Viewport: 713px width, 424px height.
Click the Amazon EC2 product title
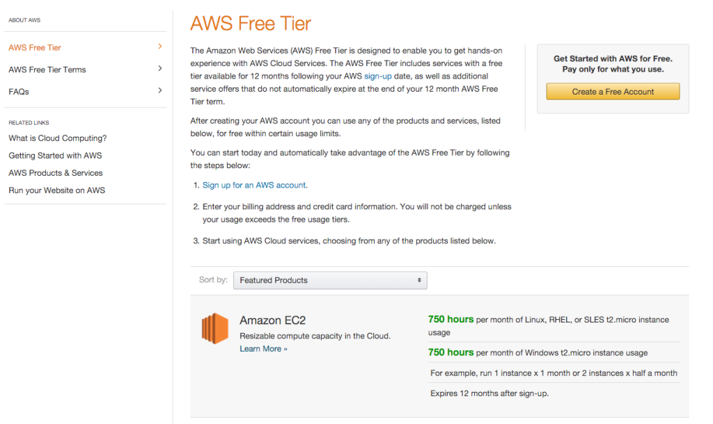(272, 320)
